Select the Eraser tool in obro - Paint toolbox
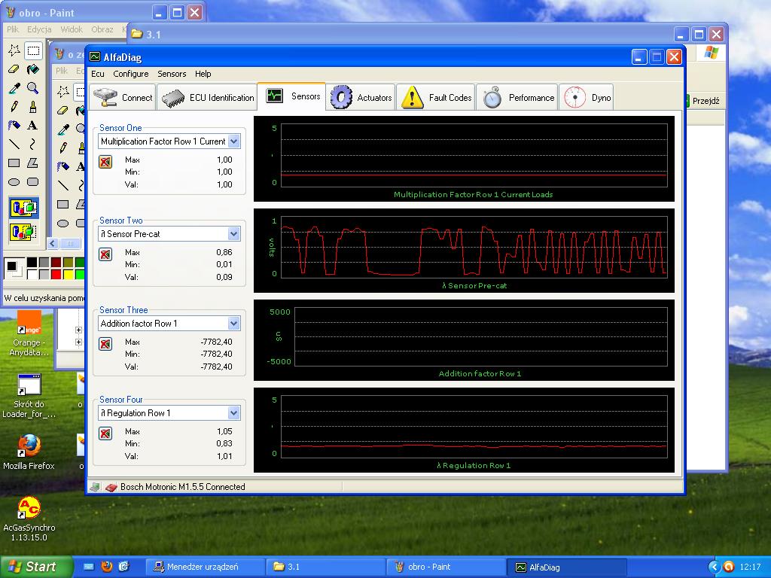 tap(14, 69)
